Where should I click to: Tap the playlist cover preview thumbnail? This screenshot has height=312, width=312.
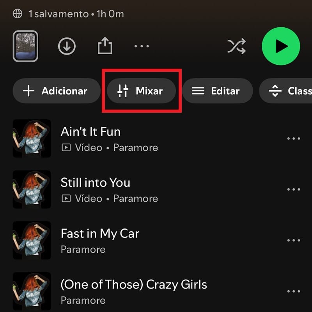tap(25, 46)
